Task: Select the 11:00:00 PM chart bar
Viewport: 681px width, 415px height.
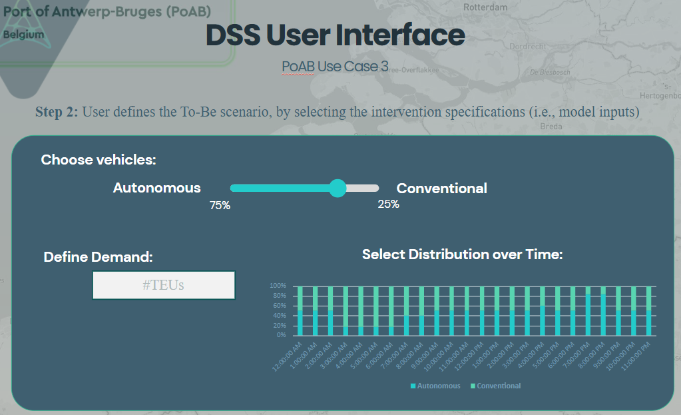Action: coord(647,311)
